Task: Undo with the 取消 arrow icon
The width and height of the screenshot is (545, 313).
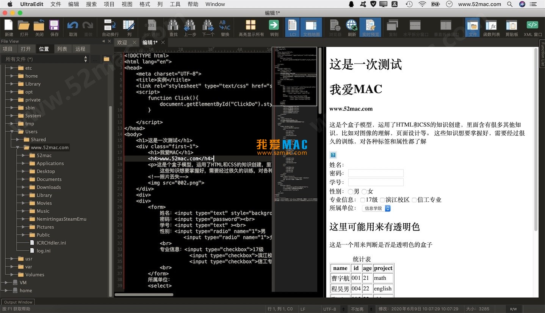Action: pos(73,25)
